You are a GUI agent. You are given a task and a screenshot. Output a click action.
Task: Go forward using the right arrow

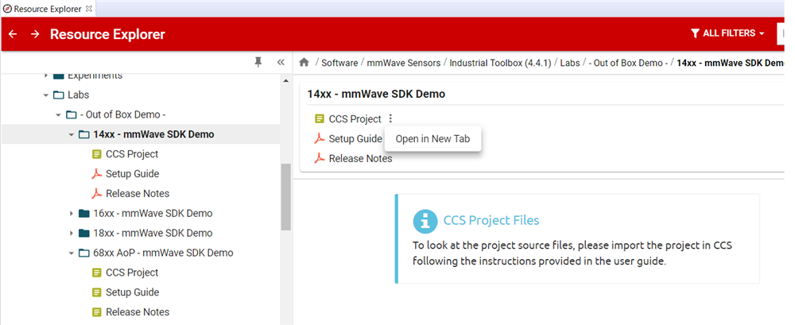click(34, 34)
